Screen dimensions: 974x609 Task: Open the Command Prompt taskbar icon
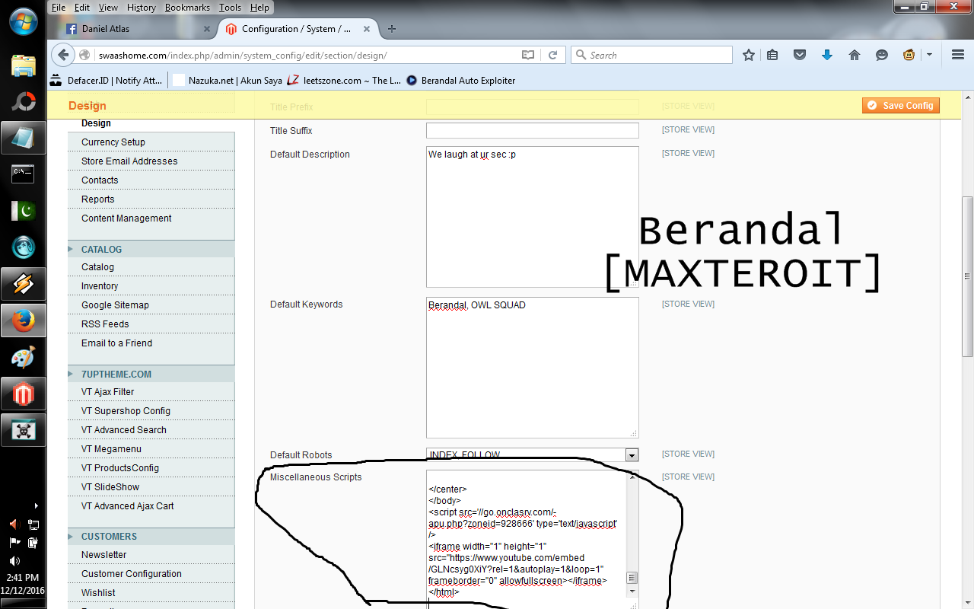[24, 174]
